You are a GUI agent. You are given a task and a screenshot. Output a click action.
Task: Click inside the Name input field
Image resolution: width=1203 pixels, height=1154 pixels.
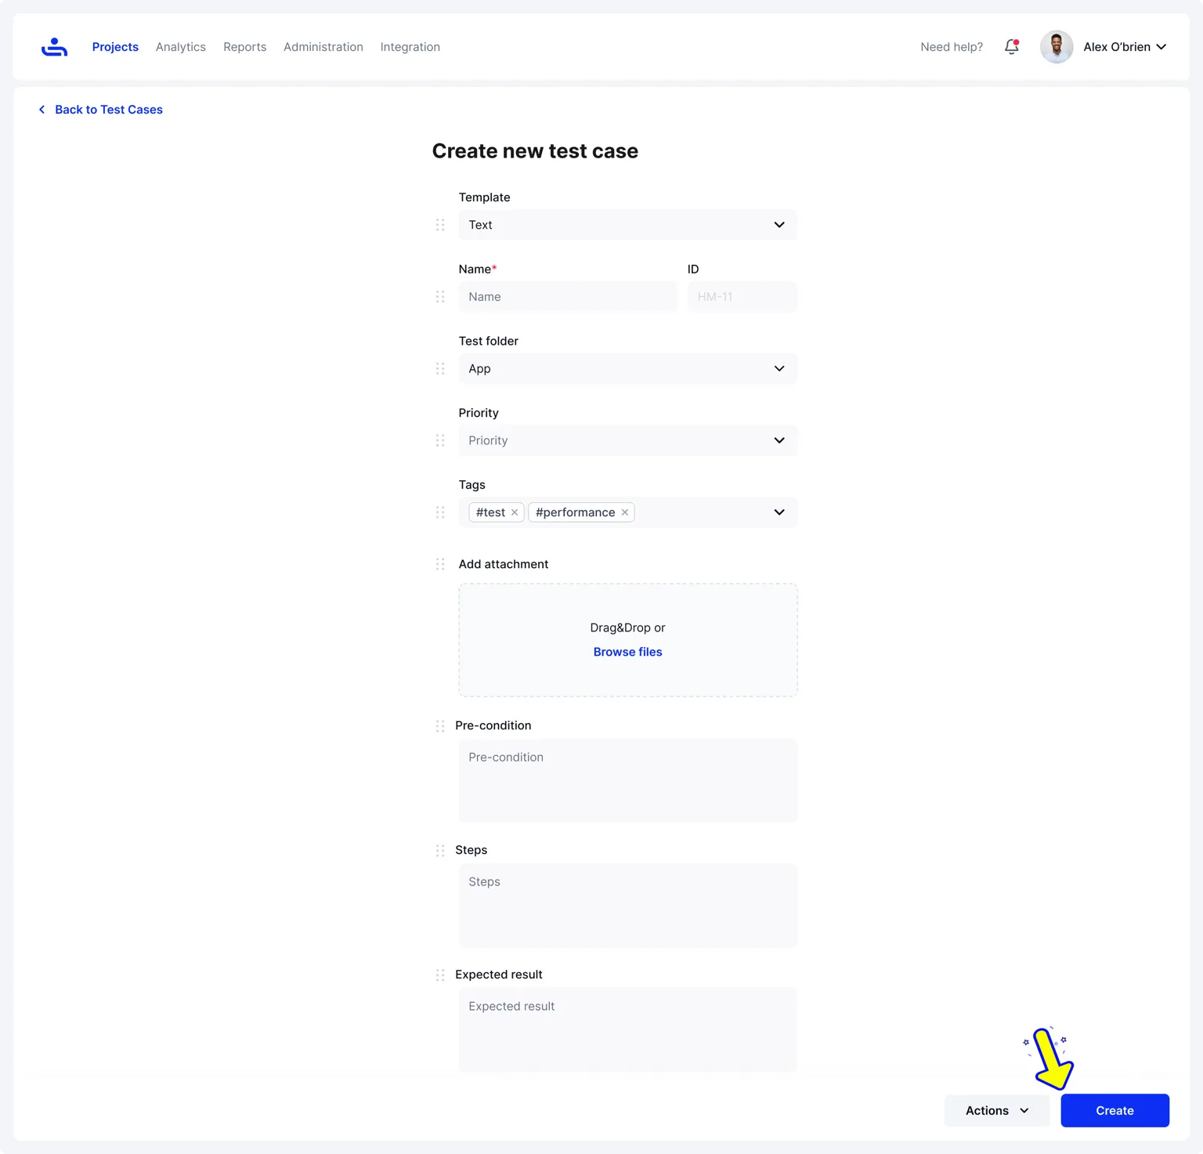567,296
